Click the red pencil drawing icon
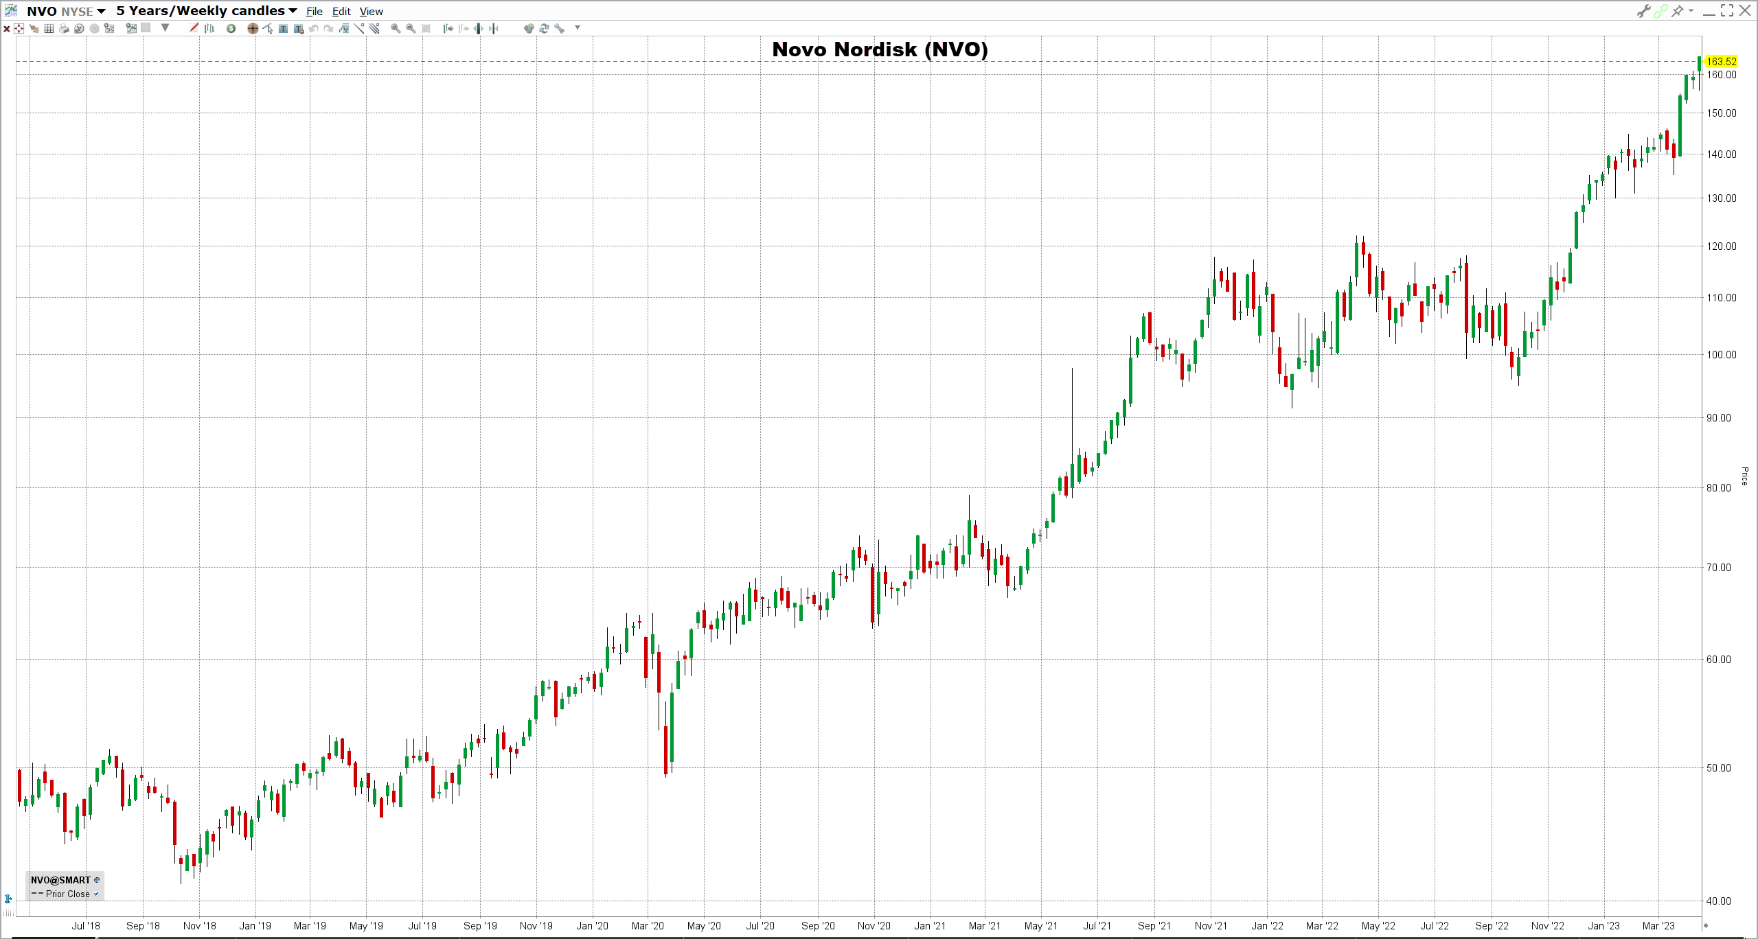 coord(194,28)
